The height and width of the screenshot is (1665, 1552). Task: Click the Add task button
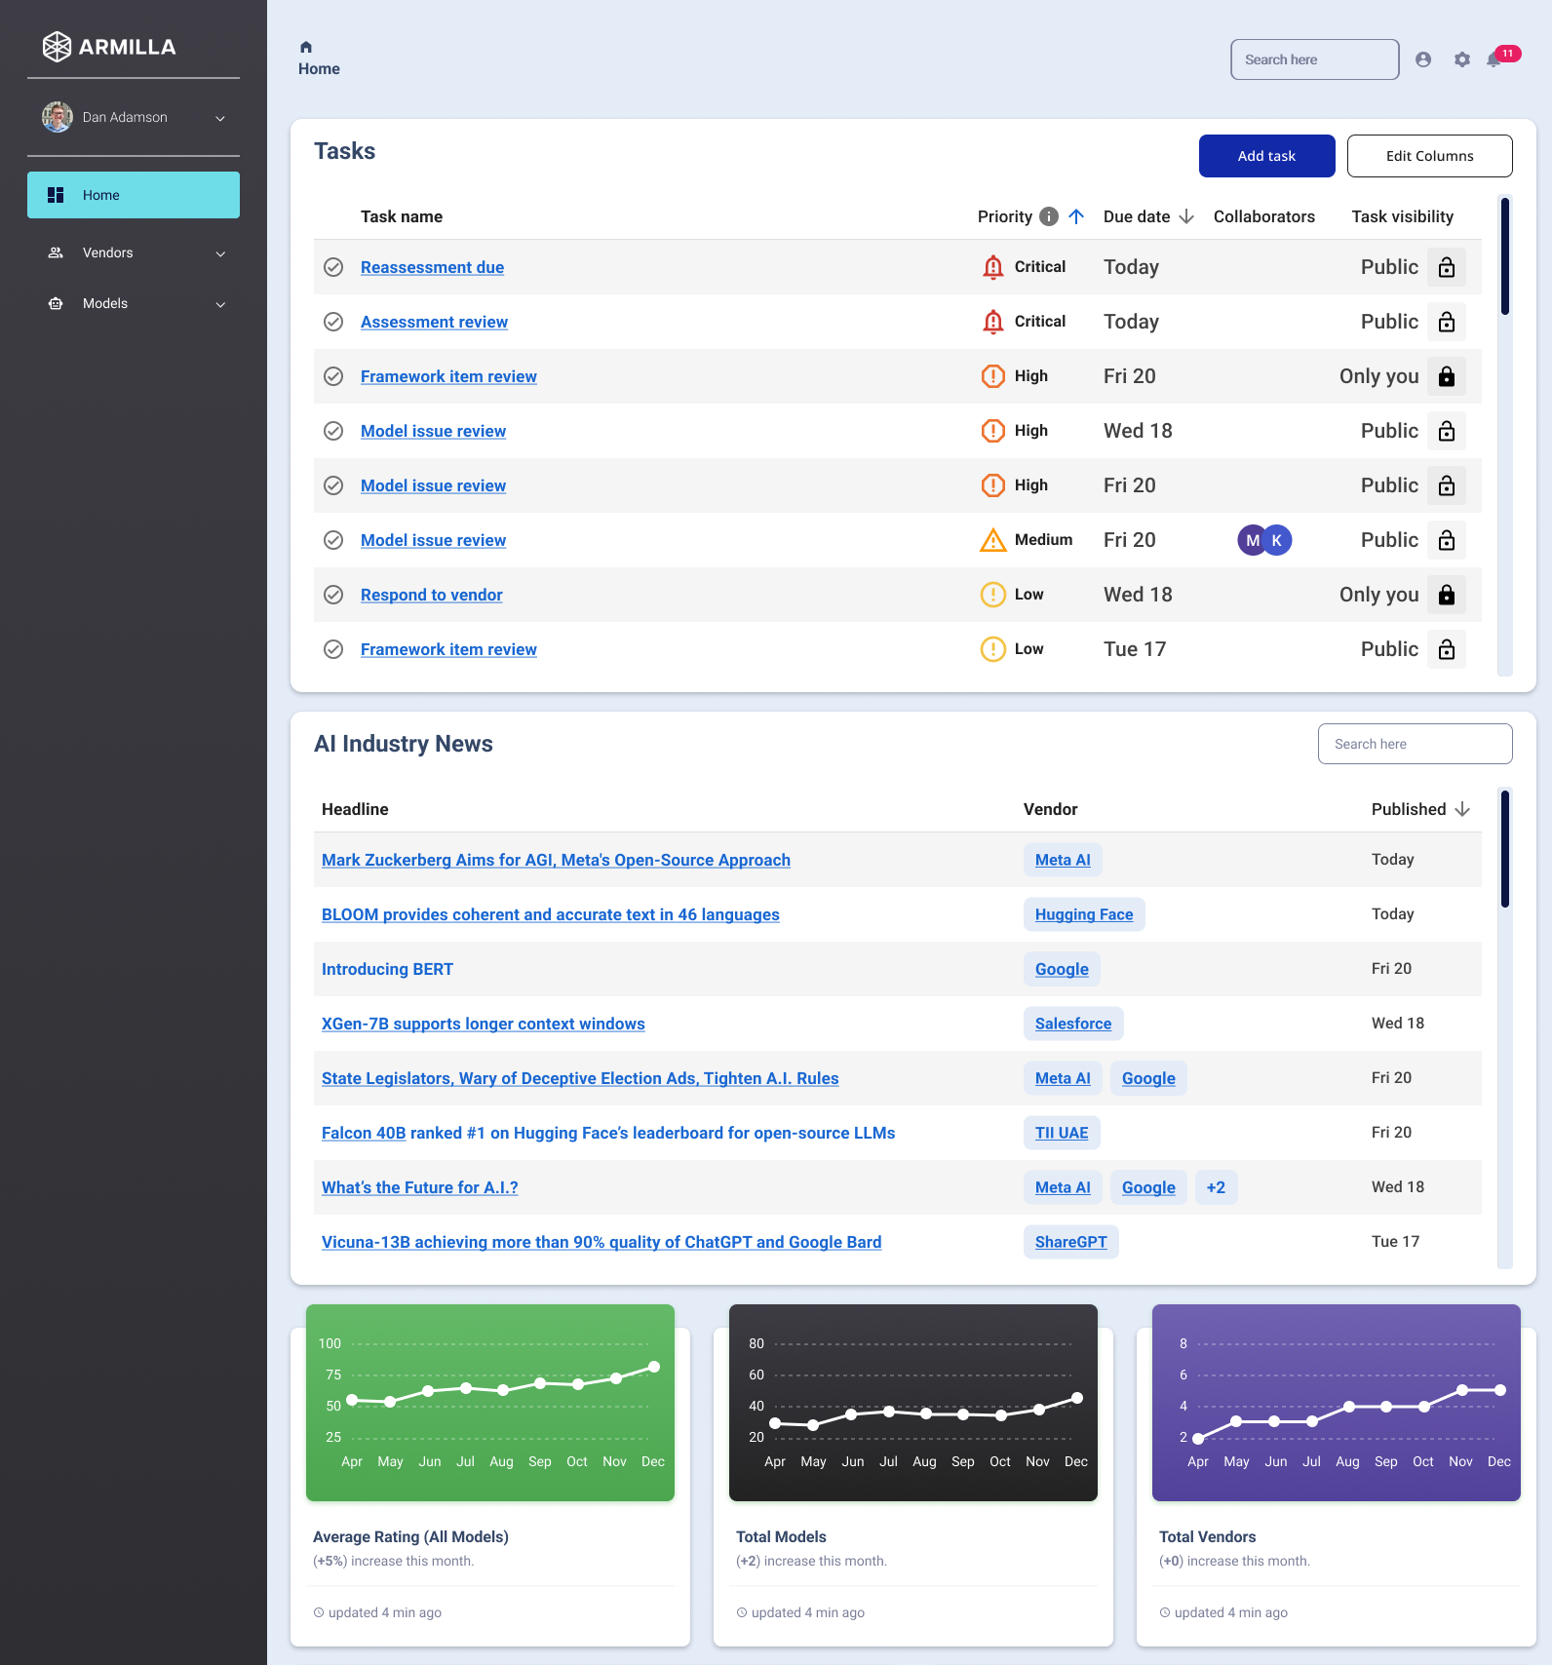[1266, 156]
